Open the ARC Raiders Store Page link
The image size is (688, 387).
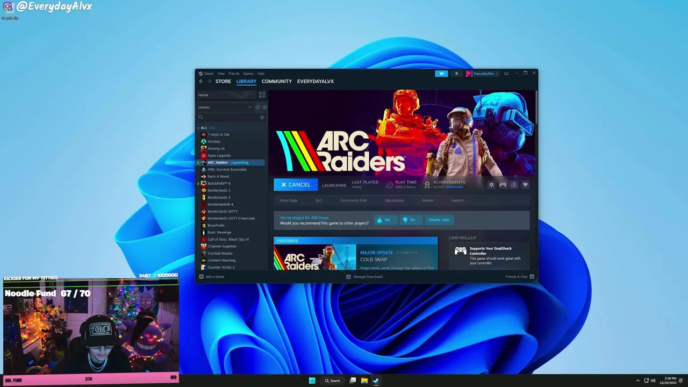(x=289, y=200)
